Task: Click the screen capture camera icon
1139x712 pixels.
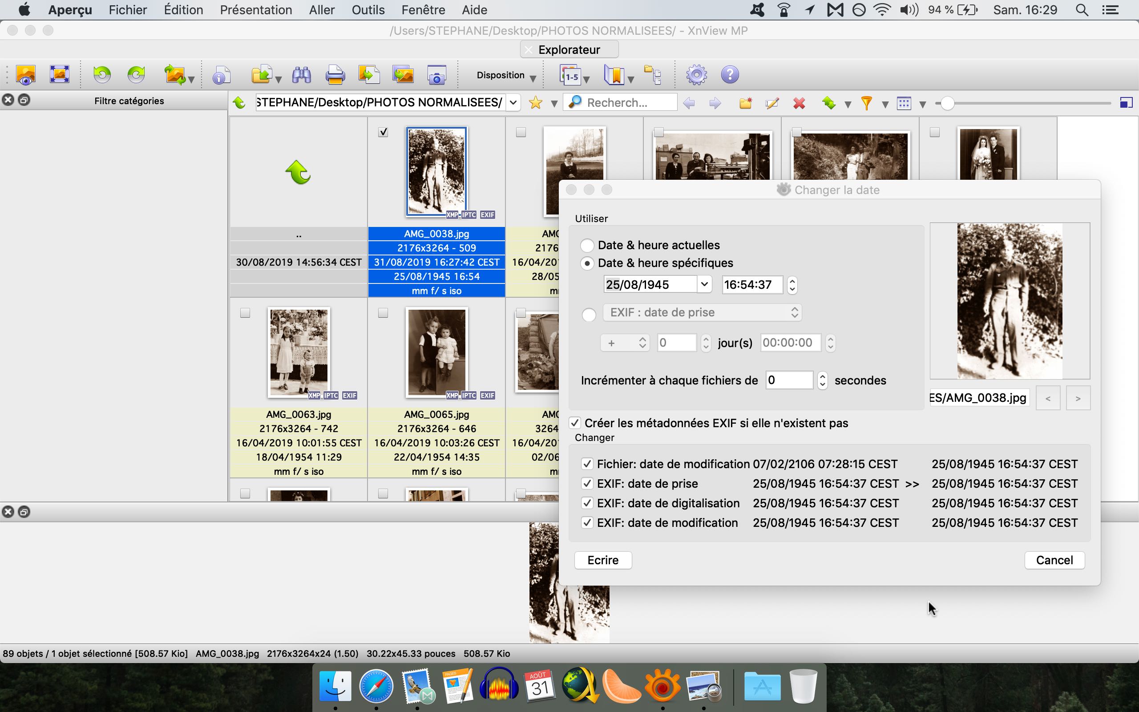Action: click(x=436, y=75)
